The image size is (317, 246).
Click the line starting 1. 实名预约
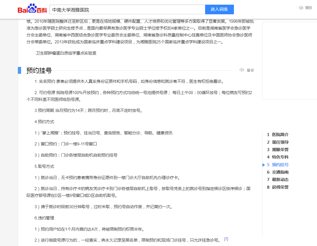tap(129, 81)
